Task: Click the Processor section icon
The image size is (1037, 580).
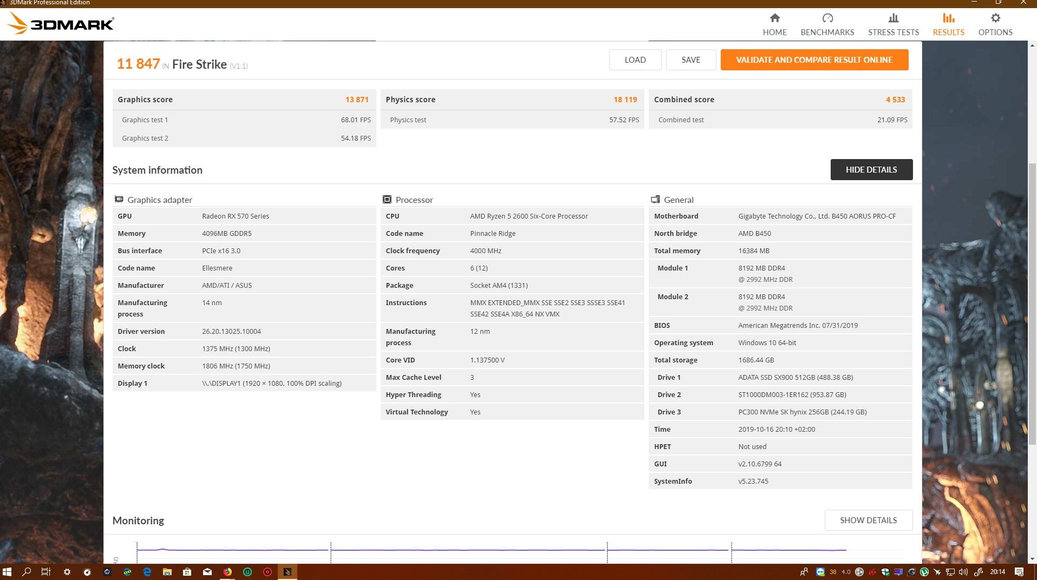Action: coord(387,200)
